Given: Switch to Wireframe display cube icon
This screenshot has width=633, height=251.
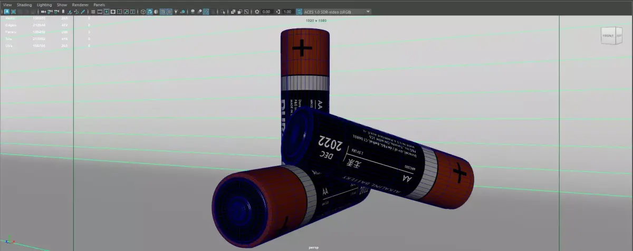Looking at the screenshot, I should coord(142,12).
